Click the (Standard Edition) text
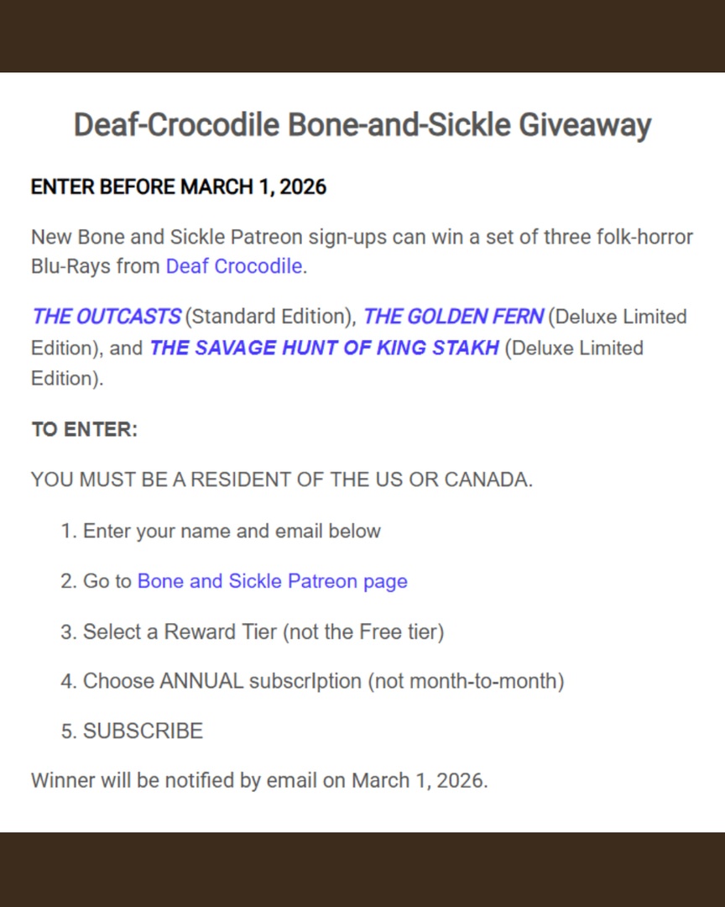Screen dimensions: 725x907 [269, 317]
